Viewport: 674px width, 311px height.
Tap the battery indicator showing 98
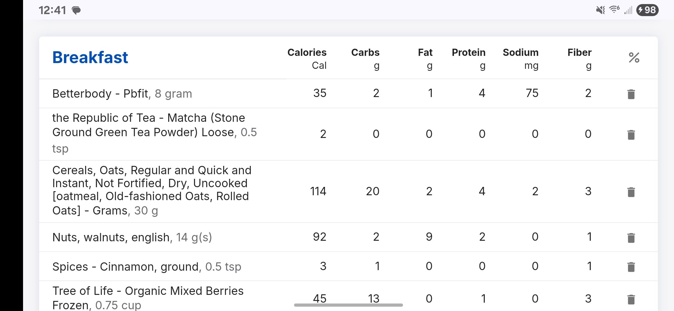[x=647, y=10]
